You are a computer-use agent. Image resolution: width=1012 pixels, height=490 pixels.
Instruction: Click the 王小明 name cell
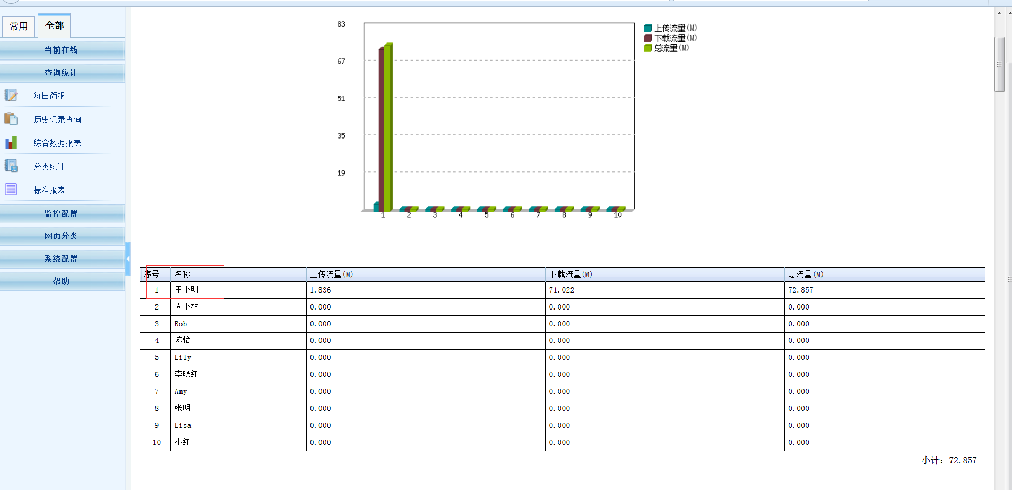pyautogui.click(x=187, y=290)
